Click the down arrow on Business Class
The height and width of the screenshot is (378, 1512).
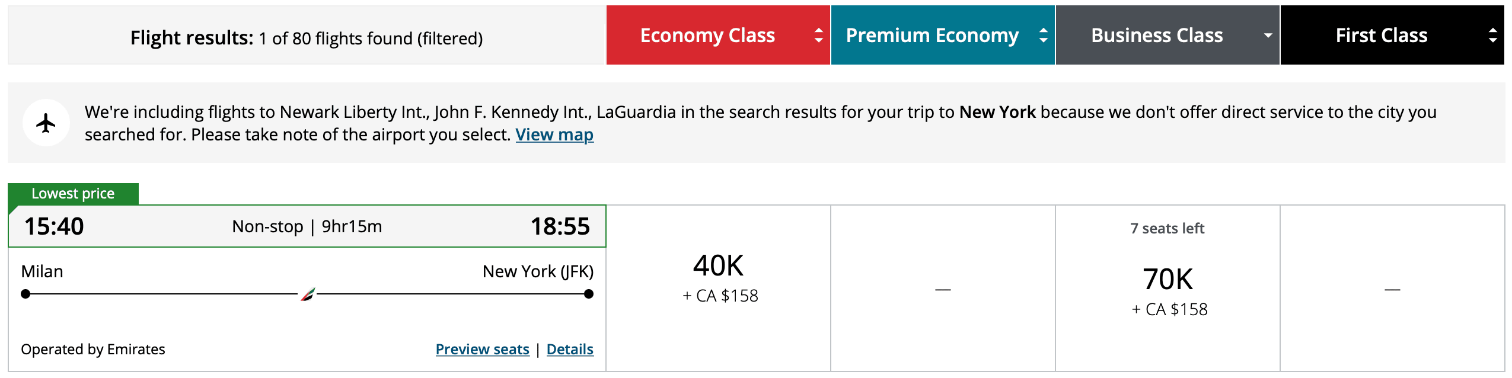[1268, 36]
